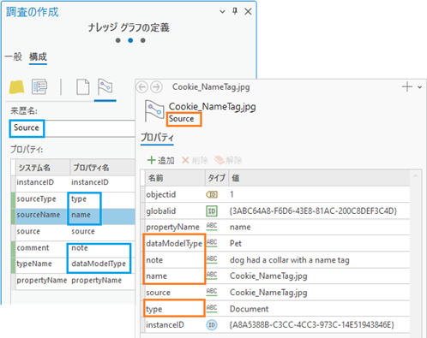This screenshot has width=427, height=338.
Task: Switch to the 構成 tab
Action: [x=38, y=56]
